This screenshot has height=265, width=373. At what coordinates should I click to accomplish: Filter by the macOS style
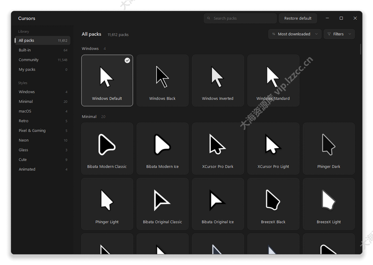[x=43, y=111]
